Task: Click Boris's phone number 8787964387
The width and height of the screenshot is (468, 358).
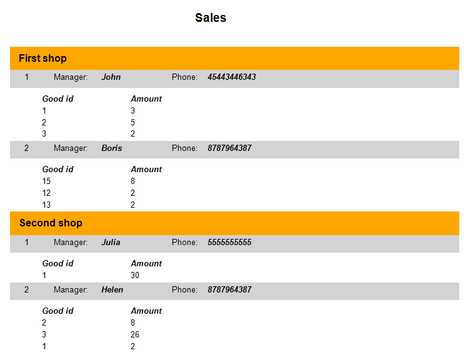Action: 229,148
